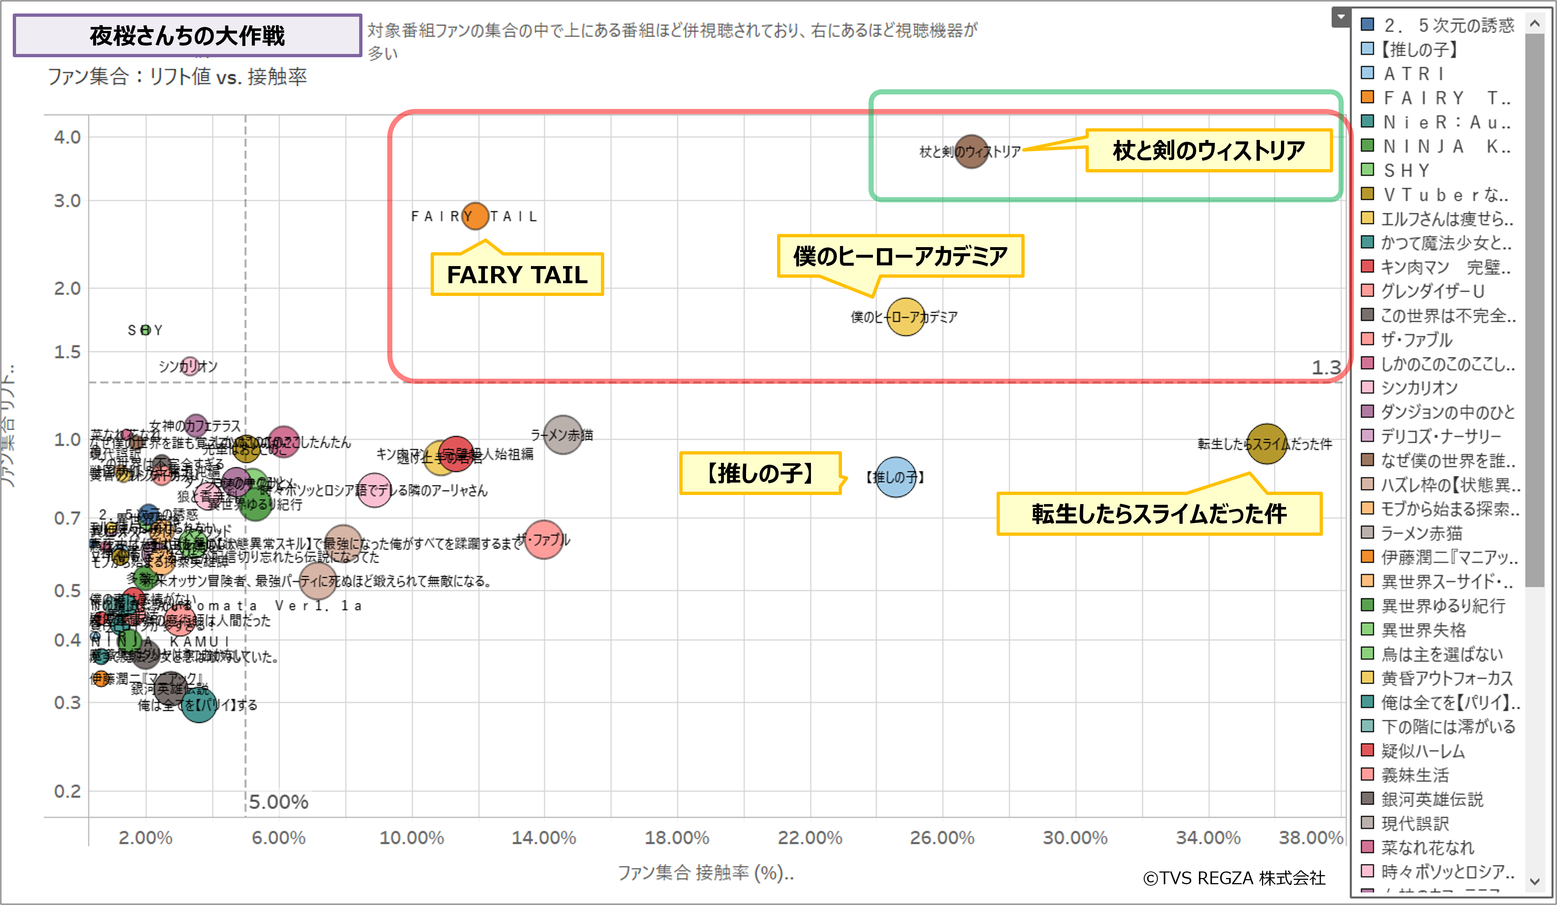Viewport: 1557px width, 905px height.
Task: Select 【推しの子】 in the legend list
Action: [1418, 50]
